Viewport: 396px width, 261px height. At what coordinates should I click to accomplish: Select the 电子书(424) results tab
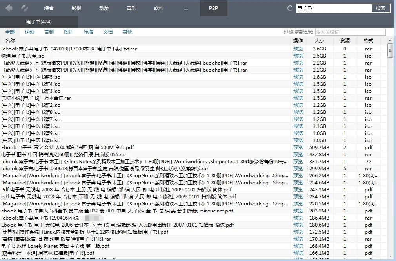point(38,22)
